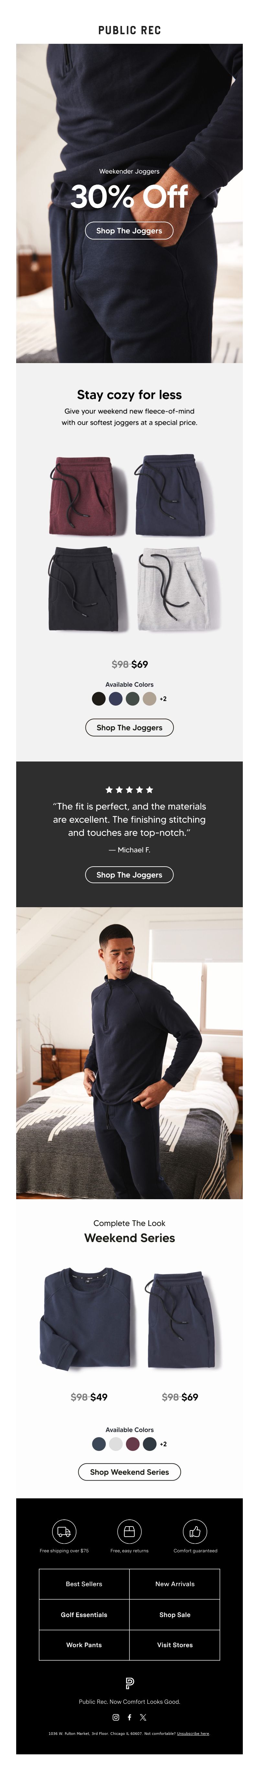The width and height of the screenshot is (259, 1767).
Task: Click the thumbs-up comfort guaranteed icon
Action: pos(195,1531)
